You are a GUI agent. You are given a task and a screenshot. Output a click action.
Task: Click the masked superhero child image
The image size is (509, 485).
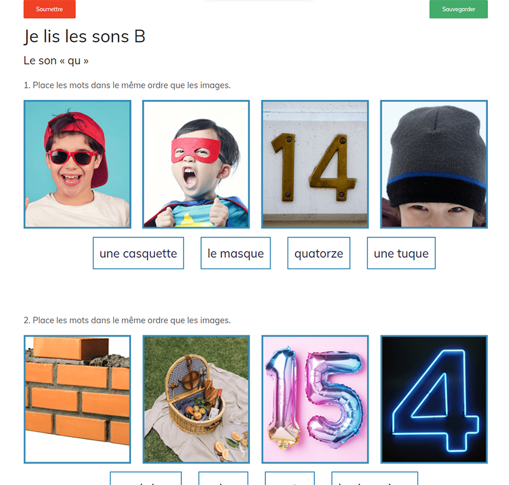tap(196, 164)
